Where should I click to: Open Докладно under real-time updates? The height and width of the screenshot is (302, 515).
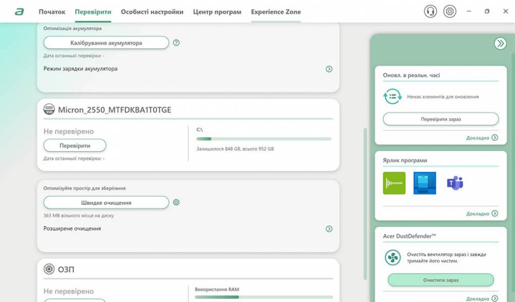(482, 138)
